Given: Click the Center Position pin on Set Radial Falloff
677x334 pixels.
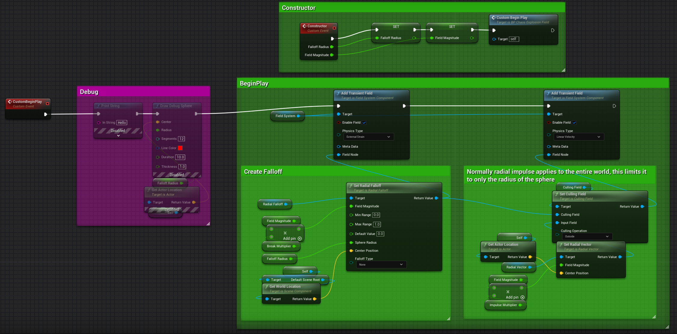Looking at the screenshot, I should click(351, 251).
